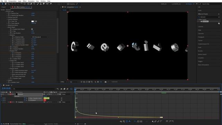Toggle stopwatch for Color Tint
The height and width of the screenshot is (125, 222).
pos(9,21)
